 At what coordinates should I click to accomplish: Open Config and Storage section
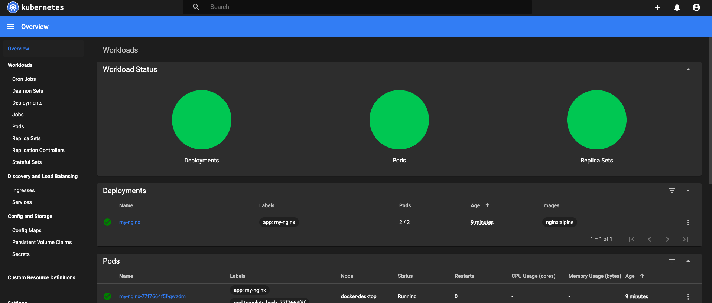point(30,216)
